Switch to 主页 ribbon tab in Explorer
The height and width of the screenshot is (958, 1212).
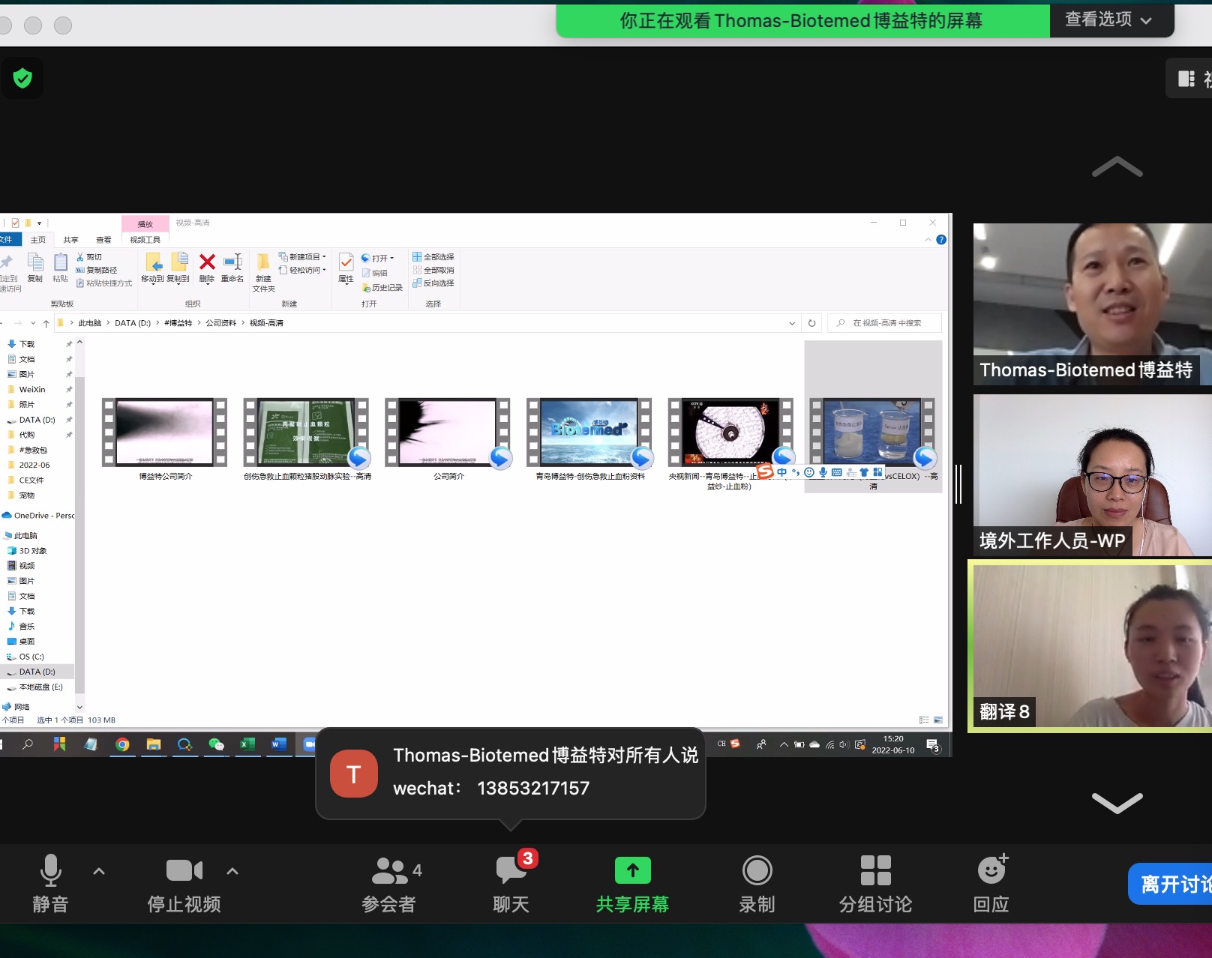(38, 240)
